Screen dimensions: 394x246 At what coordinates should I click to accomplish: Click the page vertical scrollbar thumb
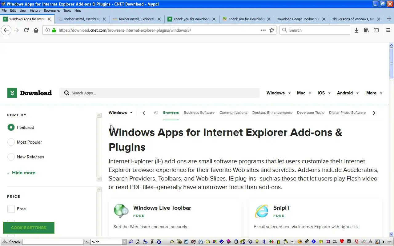[392, 63]
